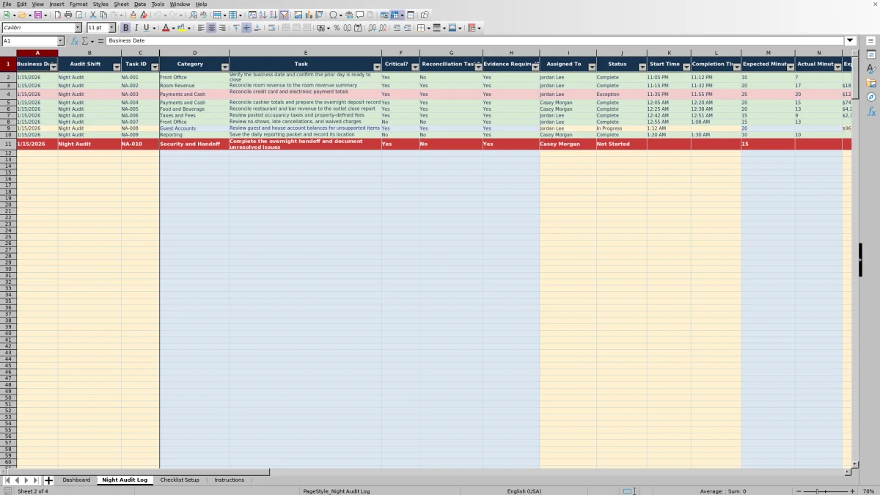This screenshot has height=495, width=880.
Task: Open the Font Size dropdown
Action: (112, 28)
